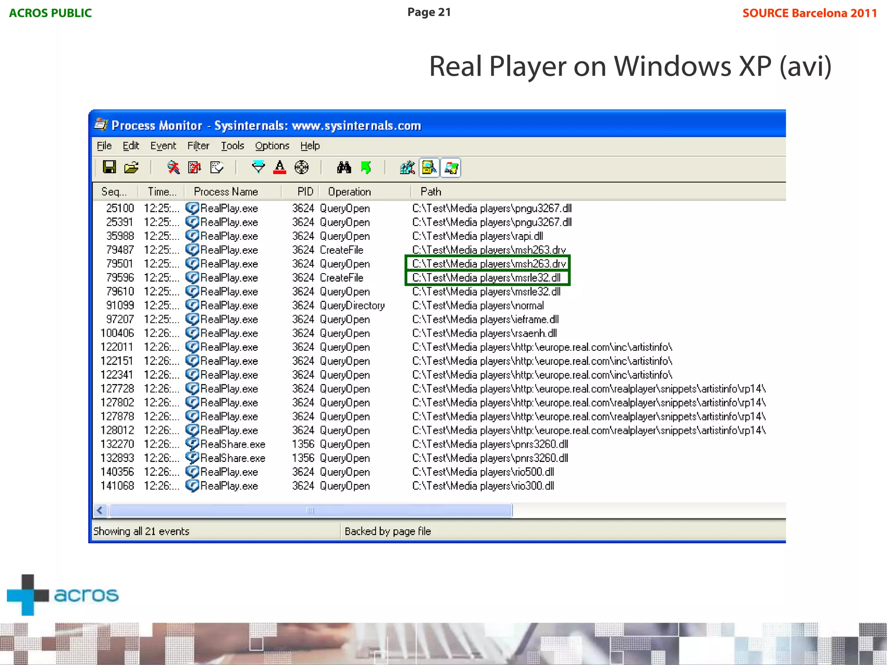The height and width of the screenshot is (665, 887).
Task: Select the msrle32.dll path in row 79596
Action: click(x=486, y=278)
